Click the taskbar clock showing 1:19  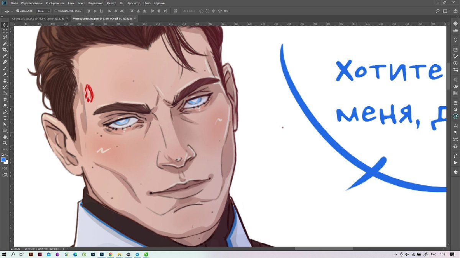443,254
